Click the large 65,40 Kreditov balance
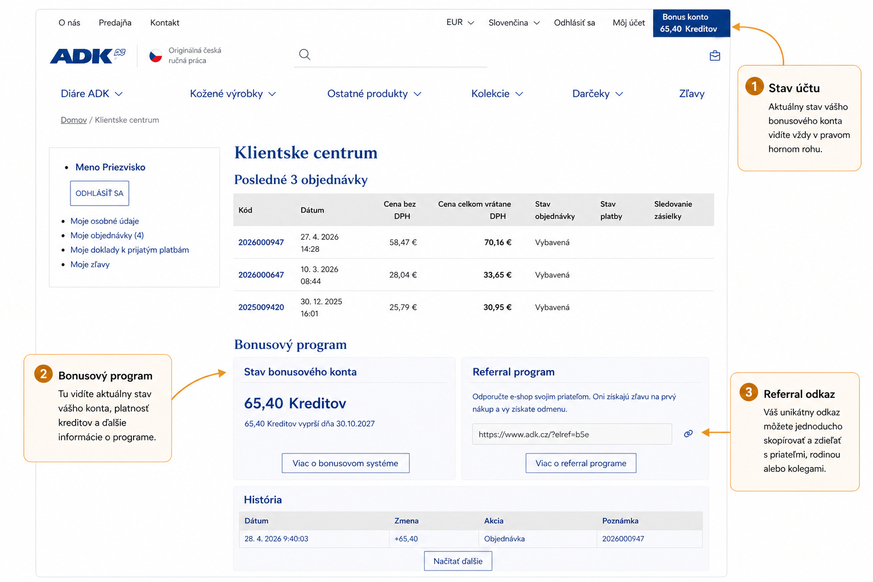 [x=295, y=404]
